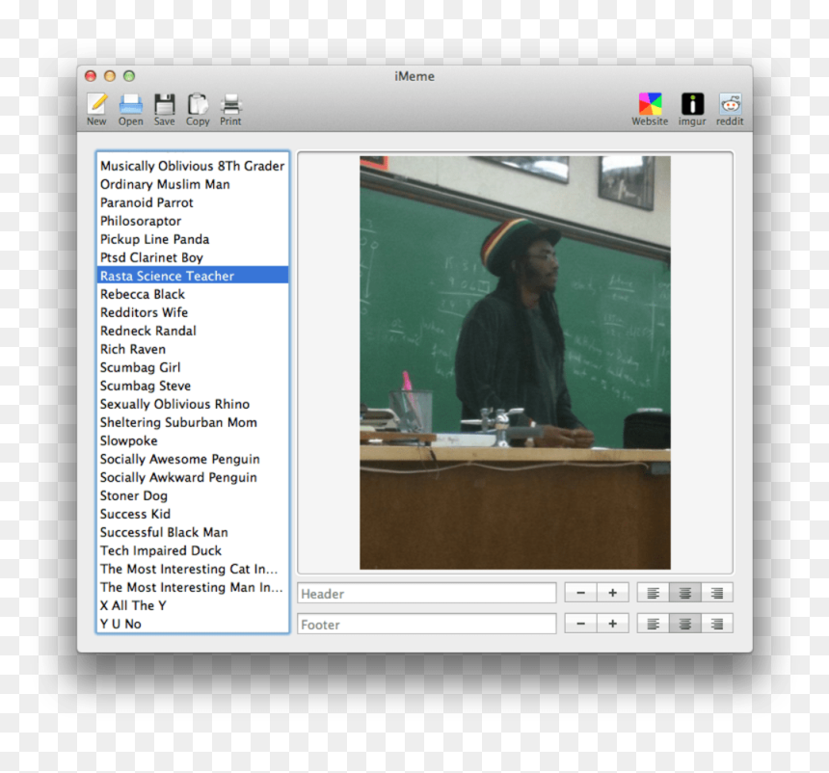The width and height of the screenshot is (829, 773).
Task: Close the iMeme window with red button
Action: point(91,76)
